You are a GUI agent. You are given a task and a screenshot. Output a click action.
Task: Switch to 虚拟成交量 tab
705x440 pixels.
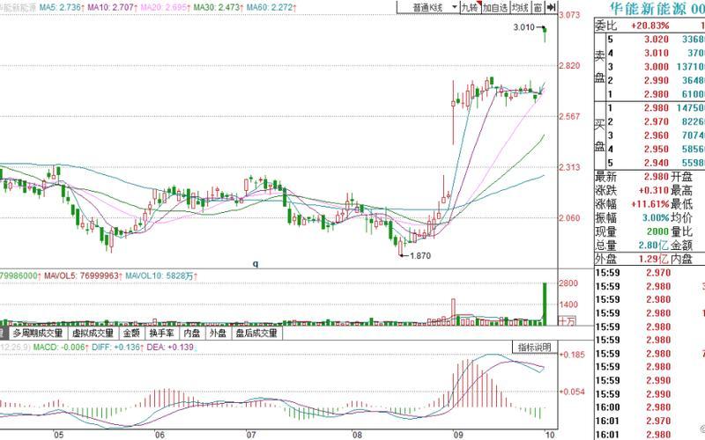click(x=93, y=334)
